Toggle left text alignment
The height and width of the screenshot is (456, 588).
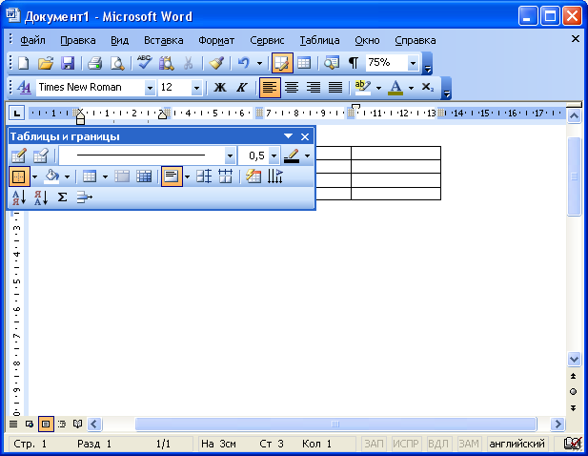270,88
